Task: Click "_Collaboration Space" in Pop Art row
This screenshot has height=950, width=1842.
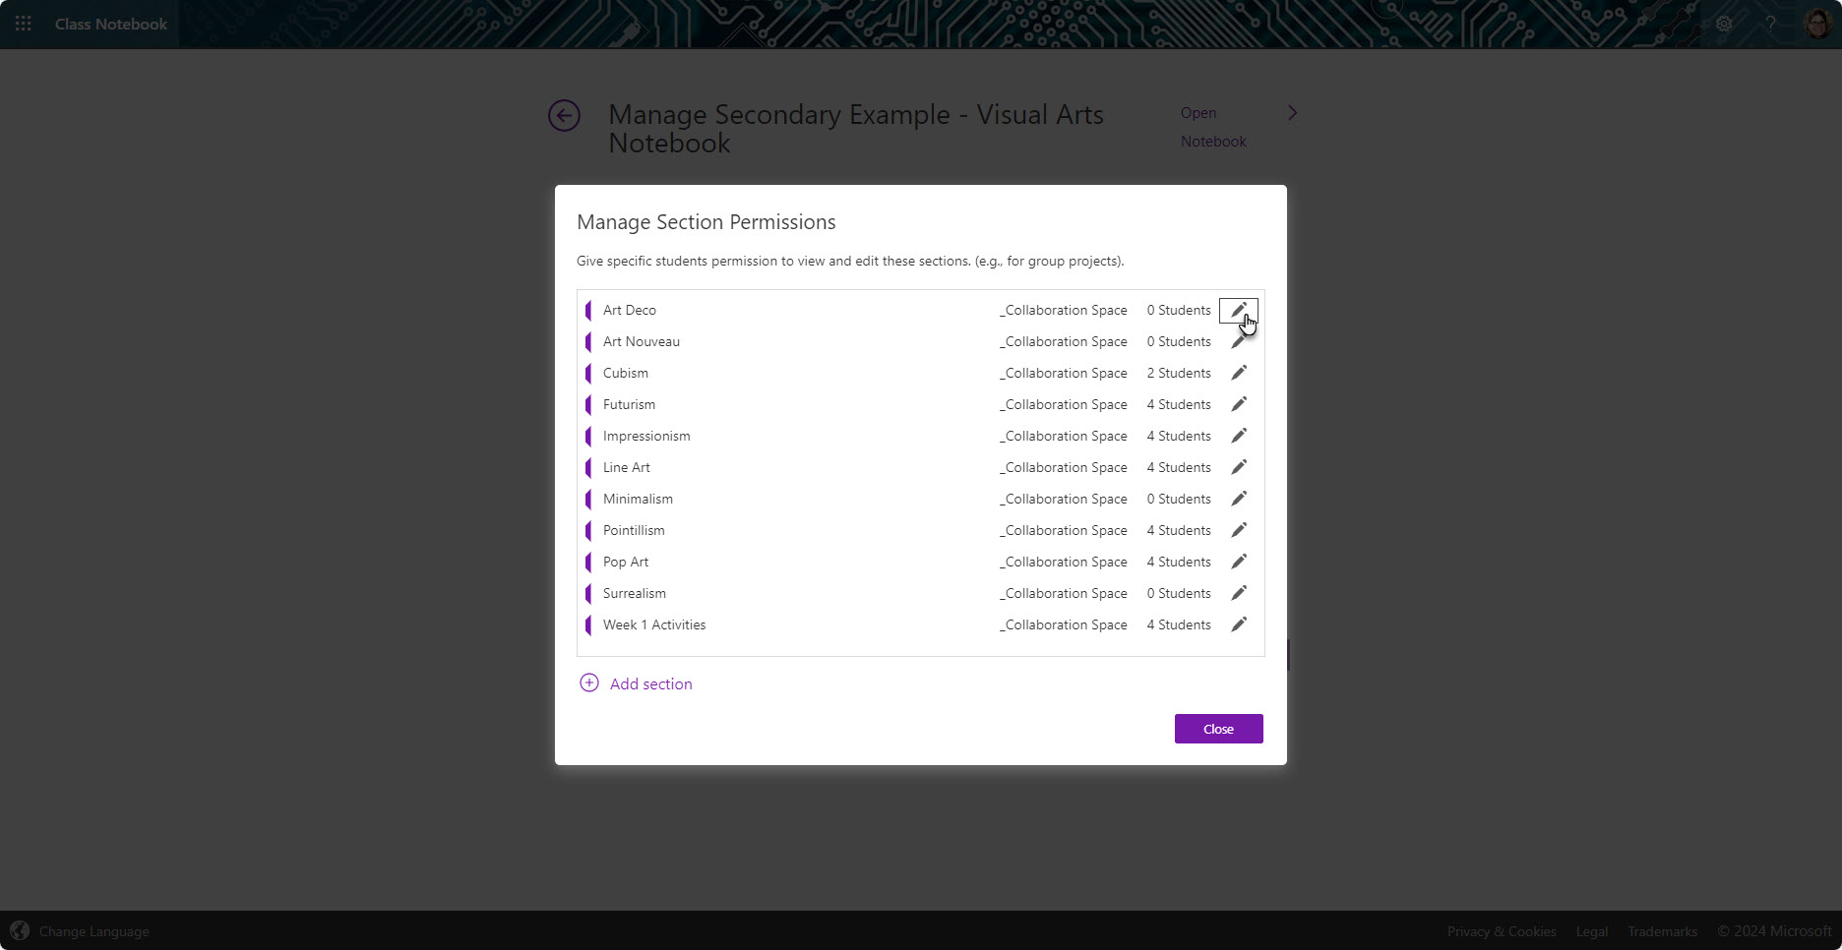Action: coord(1064,562)
